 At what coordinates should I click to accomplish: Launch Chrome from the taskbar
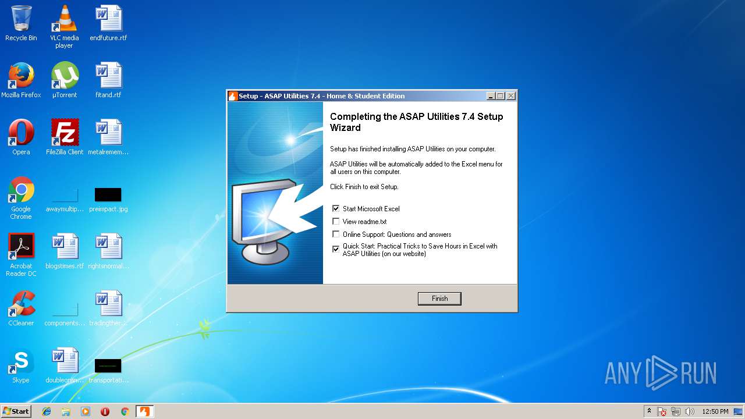(x=125, y=411)
